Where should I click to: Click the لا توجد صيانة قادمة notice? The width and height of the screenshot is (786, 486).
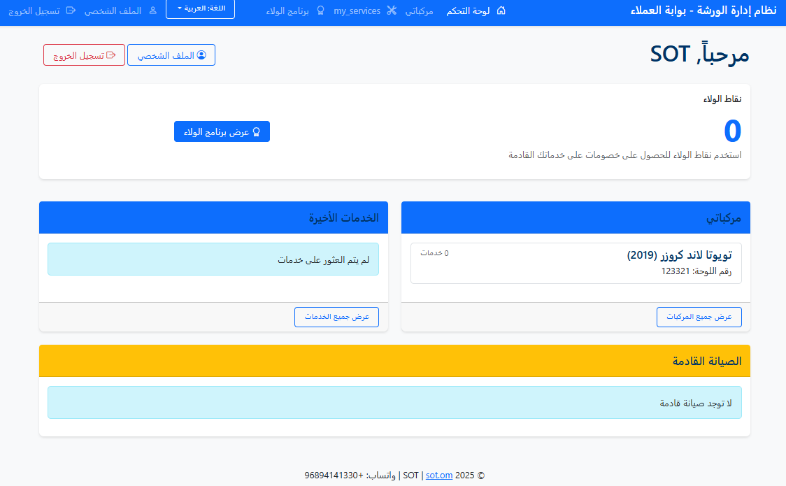click(394, 403)
